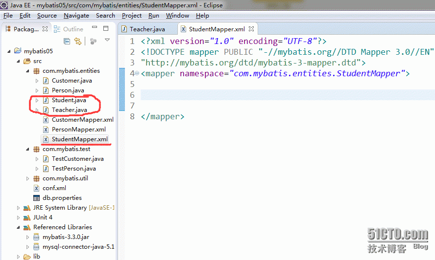Screen dimensions: 435x260
Task: Expand the JUnit 4 library node
Action: pyautogui.click(x=18, y=217)
